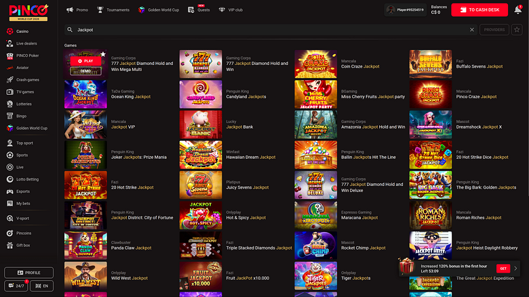Click the PINCO logo
529x297 pixels.
click(x=28, y=13)
